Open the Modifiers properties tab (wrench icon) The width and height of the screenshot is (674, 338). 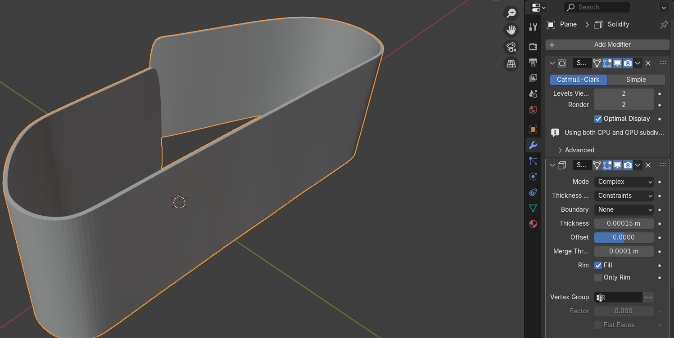point(533,145)
